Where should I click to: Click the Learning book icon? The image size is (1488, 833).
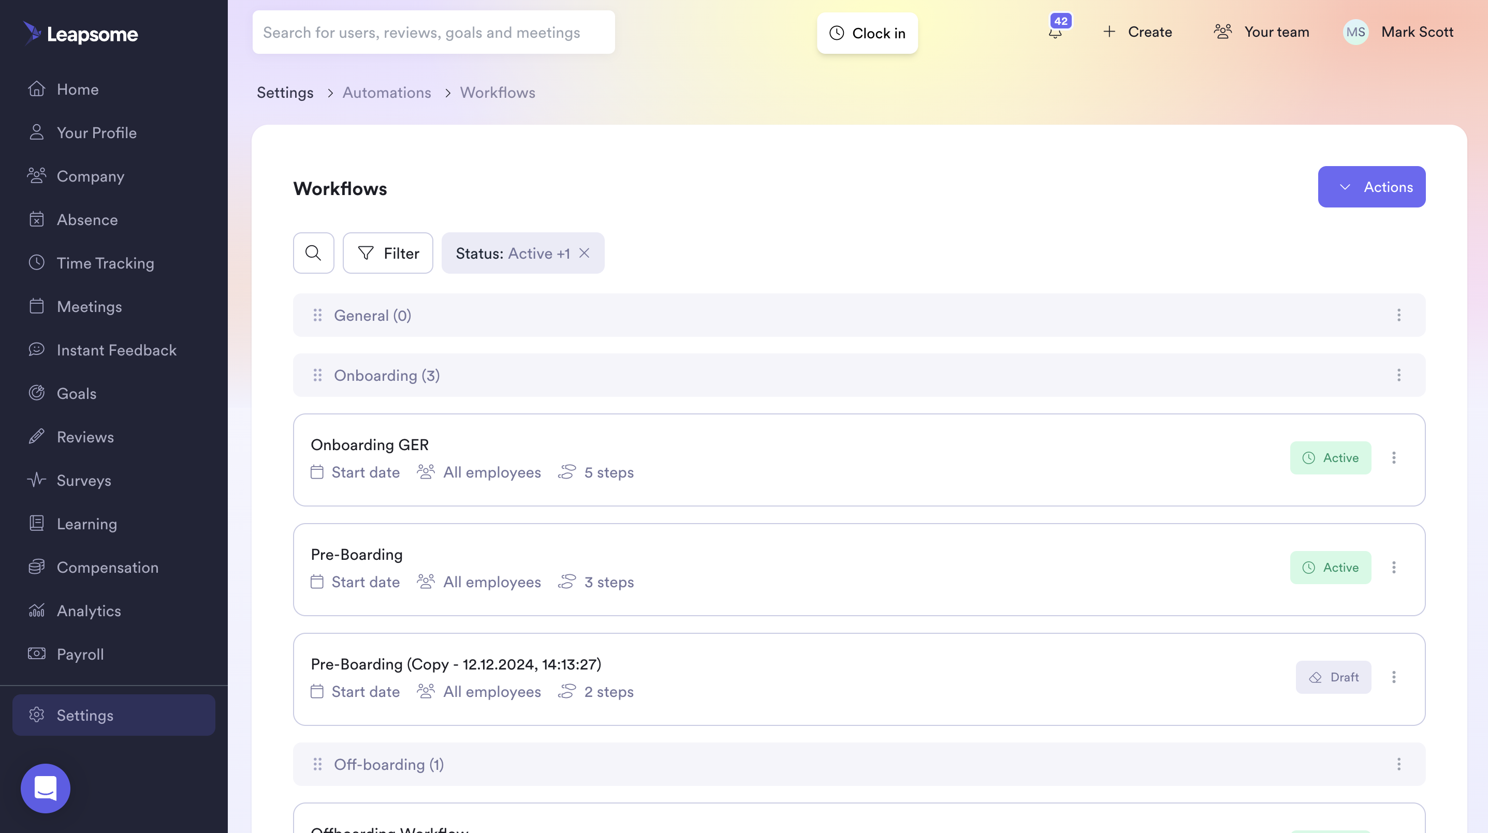point(36,523)
